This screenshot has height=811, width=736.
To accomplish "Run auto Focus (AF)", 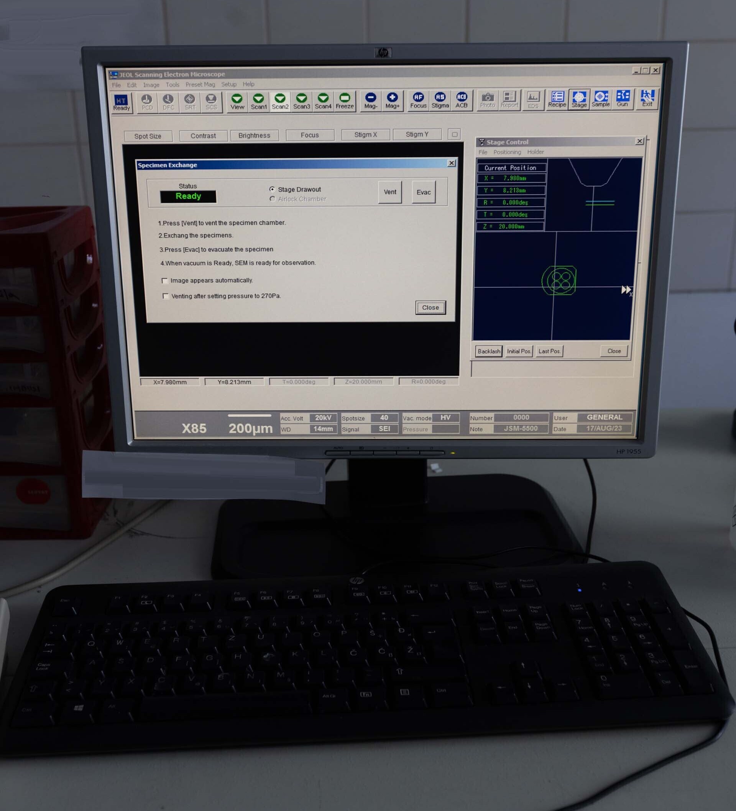I will 419,100.
